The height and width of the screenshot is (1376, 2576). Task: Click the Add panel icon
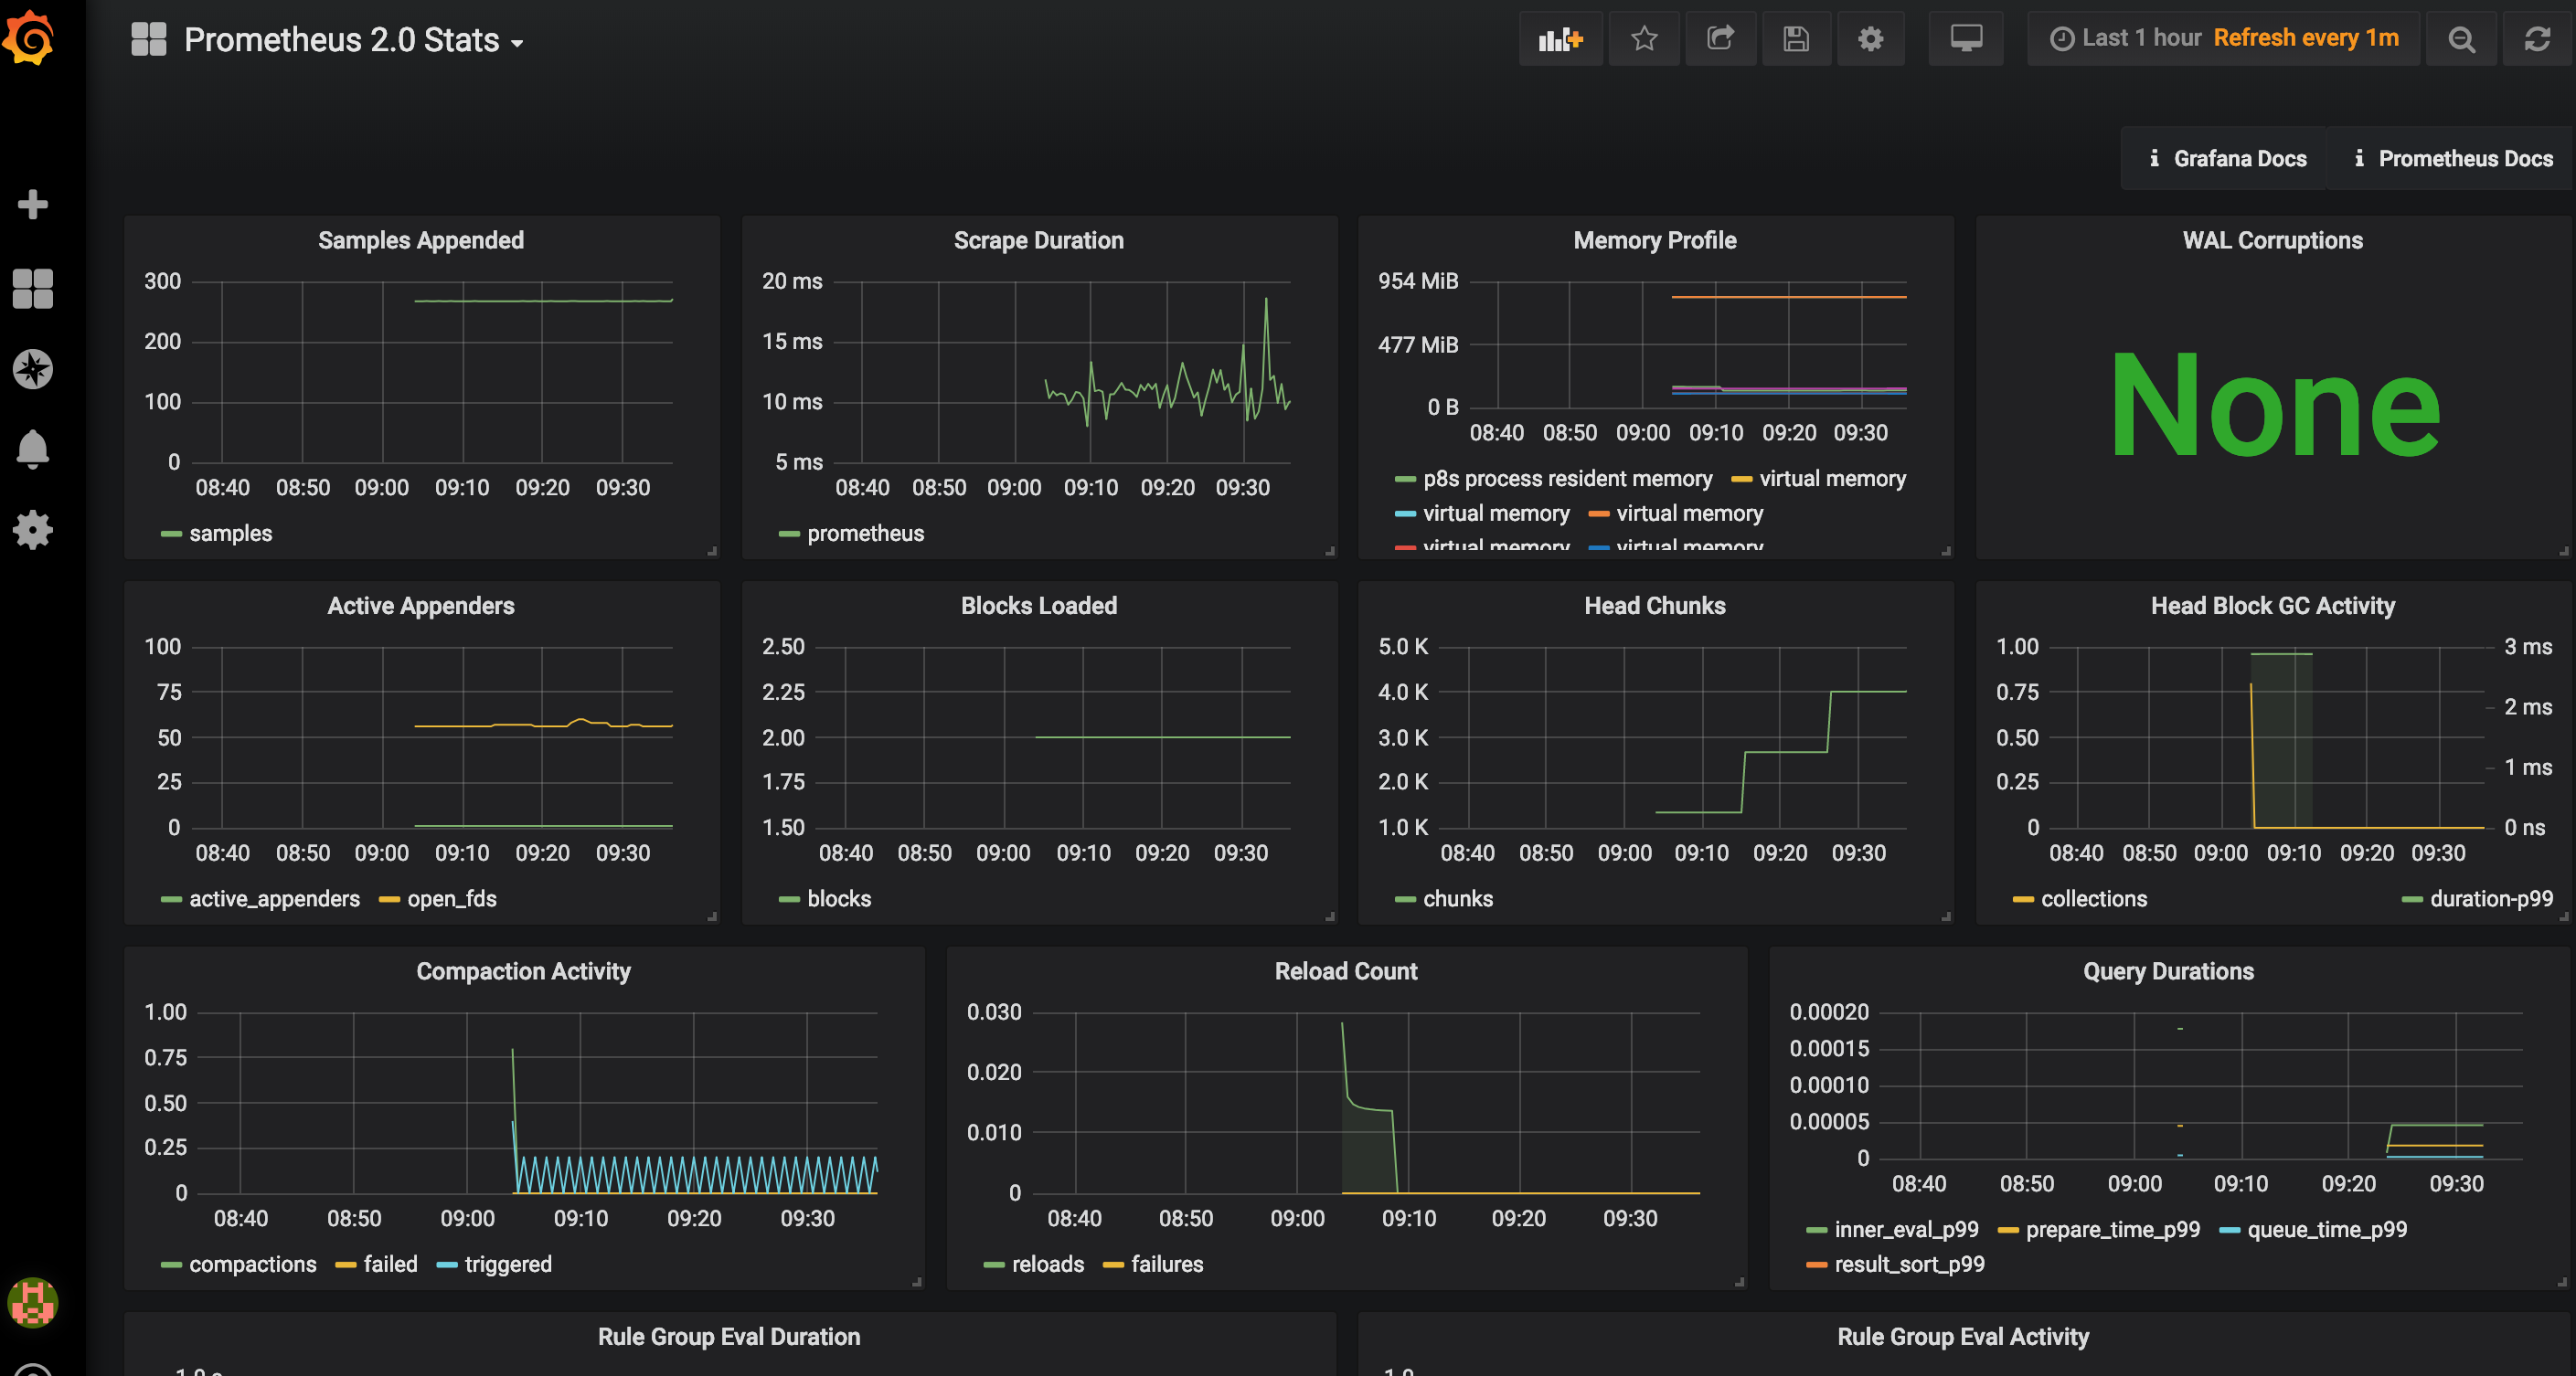point(1560,39)
